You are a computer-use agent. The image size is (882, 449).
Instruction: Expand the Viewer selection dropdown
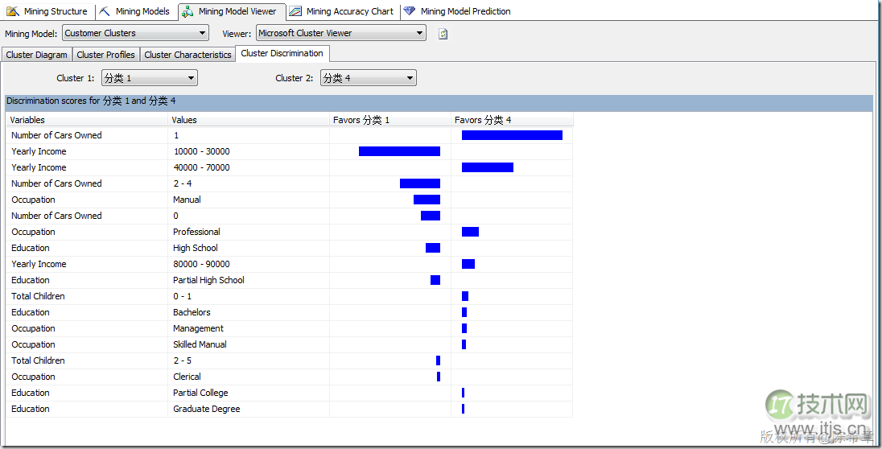[x=419, y=34]
